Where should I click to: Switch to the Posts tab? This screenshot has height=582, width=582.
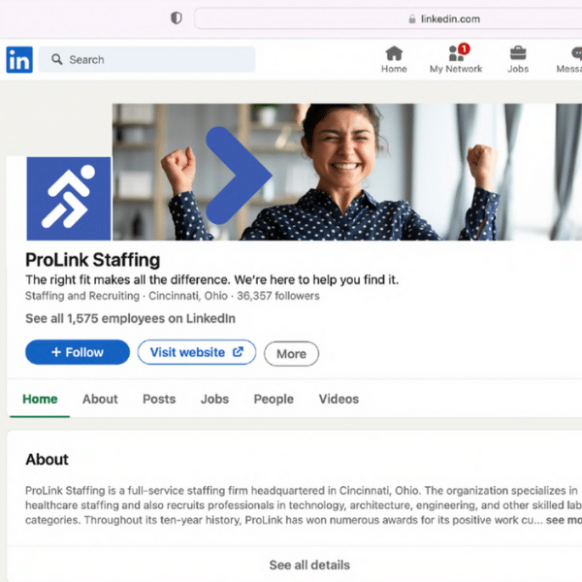click(x=159, y=399)
